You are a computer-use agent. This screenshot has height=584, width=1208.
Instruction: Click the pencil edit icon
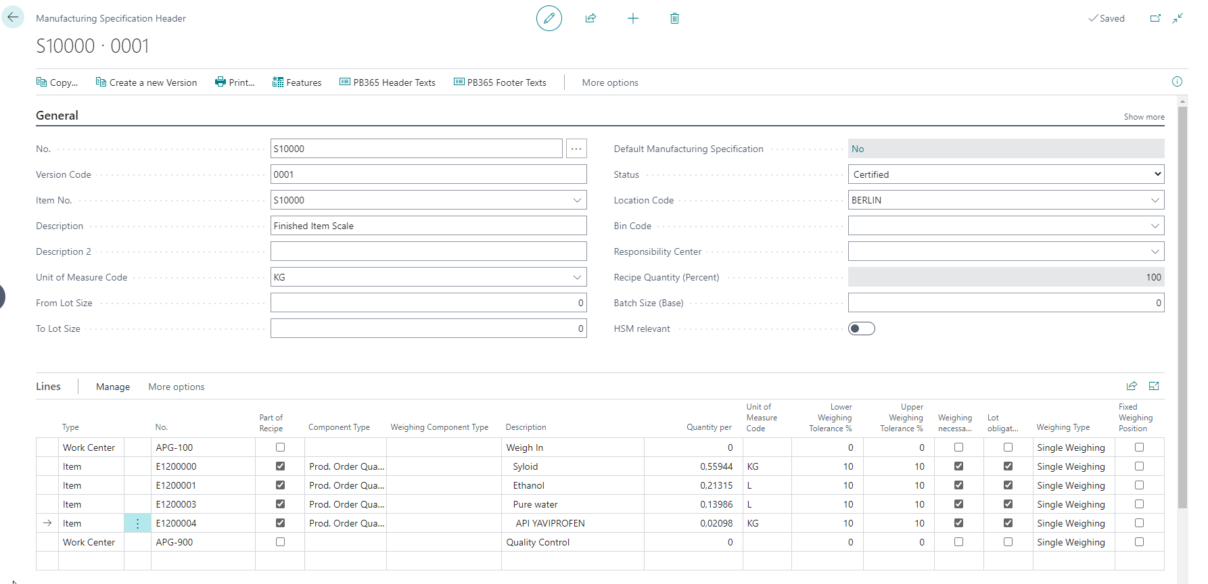pyautogui.click(x=549, y=18)
